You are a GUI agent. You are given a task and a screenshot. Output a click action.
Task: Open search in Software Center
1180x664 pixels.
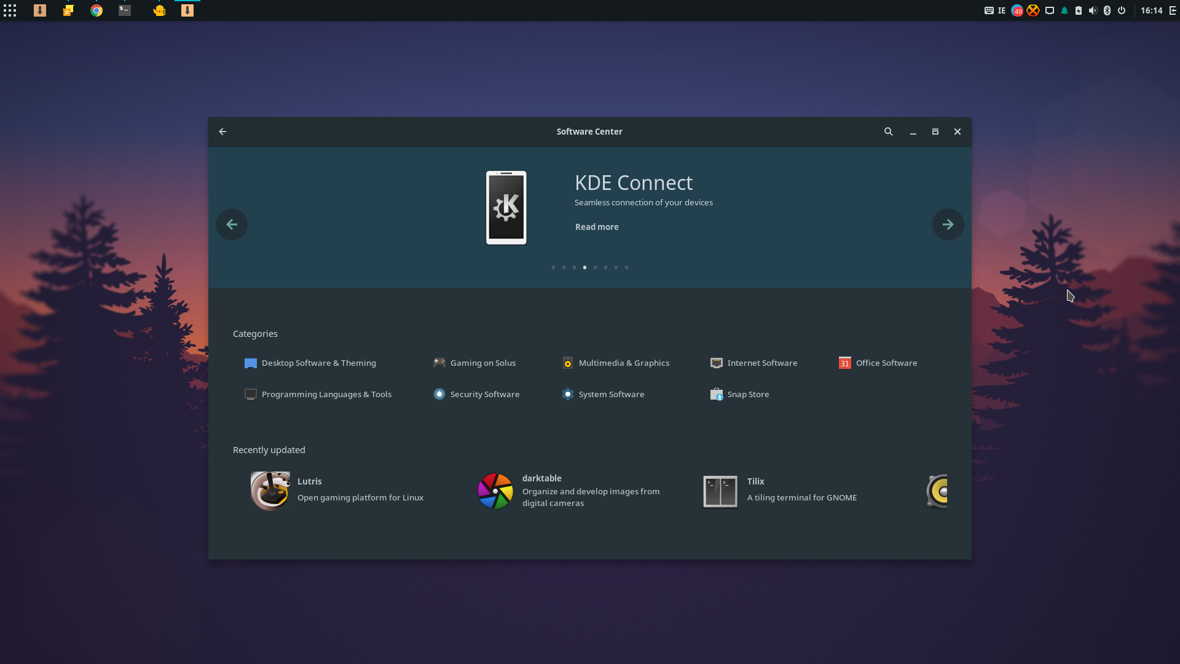888,132
